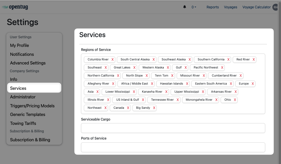Click the notification bell icon
The width and height of the screenshot is (281, 164).
(x=185, y=7)
